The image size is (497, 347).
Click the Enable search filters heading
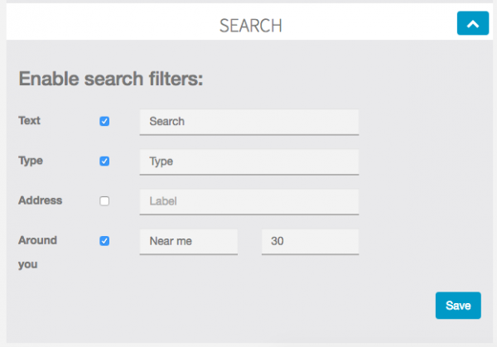tap(111, 80)
